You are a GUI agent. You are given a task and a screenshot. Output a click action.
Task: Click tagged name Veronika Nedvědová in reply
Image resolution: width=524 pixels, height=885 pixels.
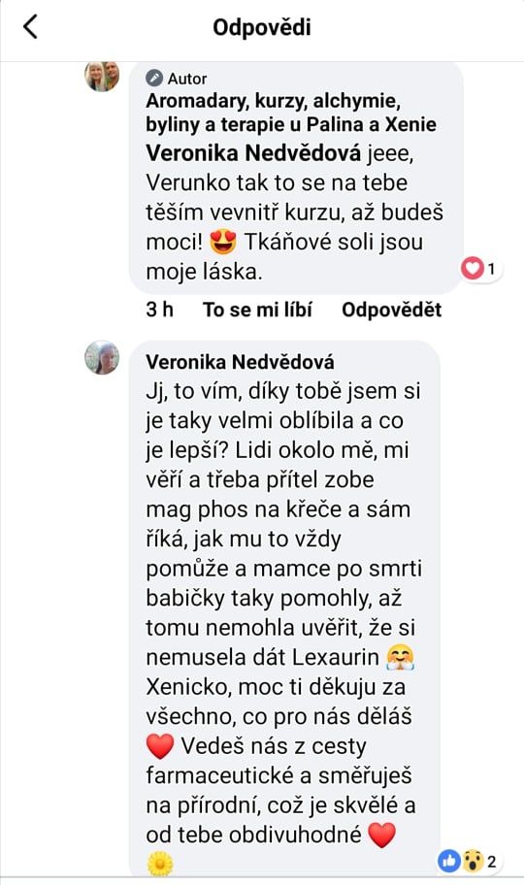253,153
